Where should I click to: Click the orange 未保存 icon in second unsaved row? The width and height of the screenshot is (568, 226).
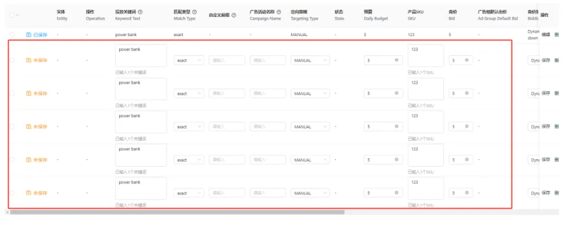[29, 93]
